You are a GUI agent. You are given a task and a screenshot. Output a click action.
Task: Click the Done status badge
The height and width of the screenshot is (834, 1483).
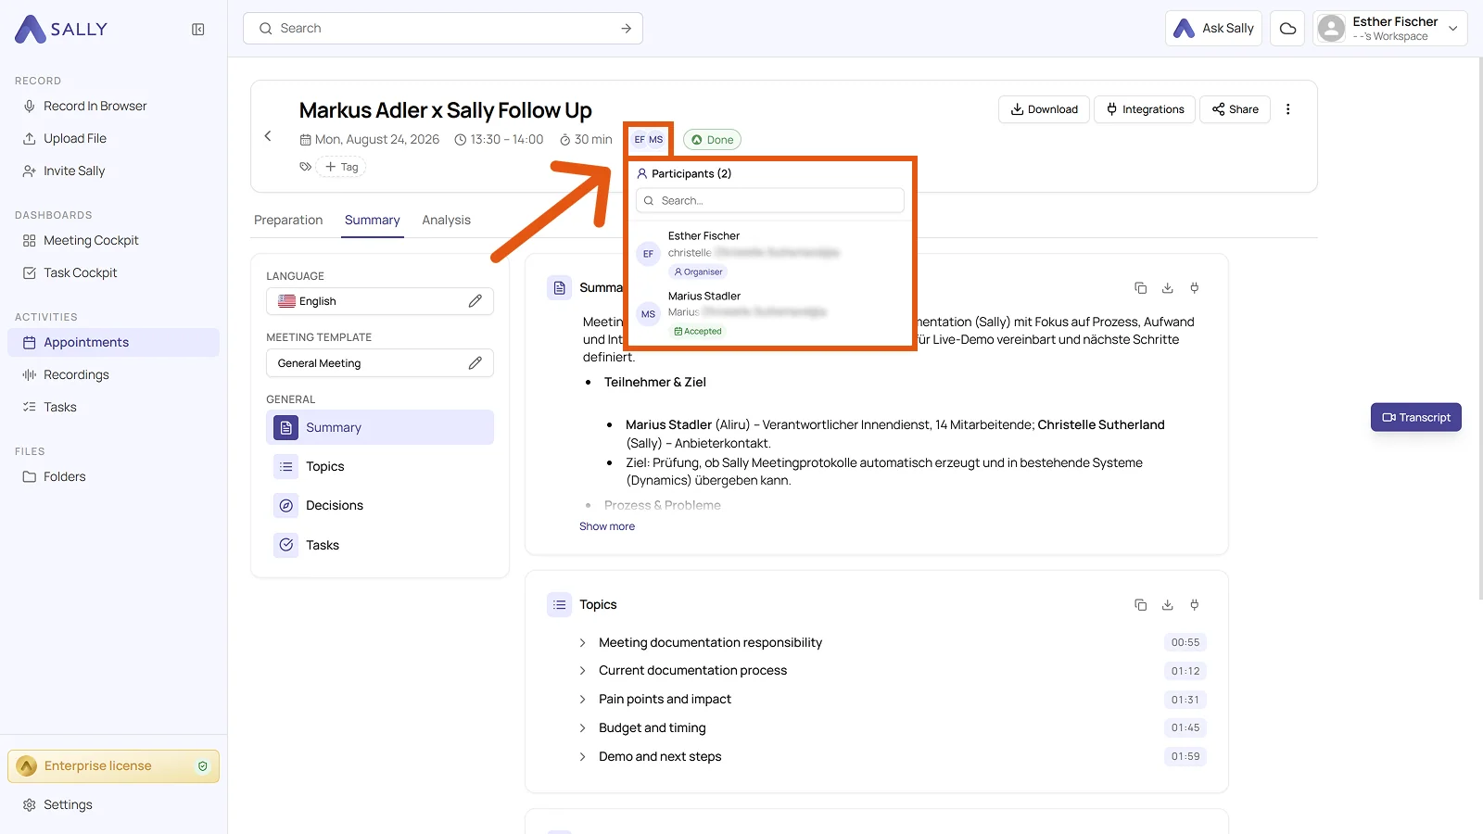[712, 140]
